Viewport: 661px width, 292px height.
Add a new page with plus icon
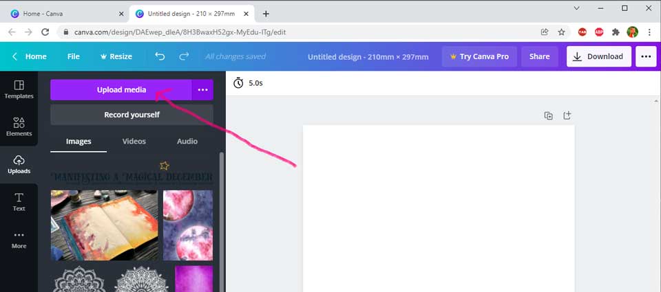tap(567, 115)
